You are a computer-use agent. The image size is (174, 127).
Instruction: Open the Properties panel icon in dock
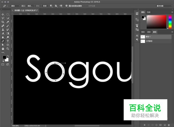(137, 19)
